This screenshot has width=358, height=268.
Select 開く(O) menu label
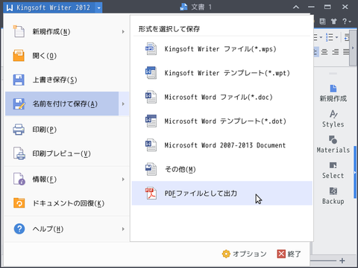45,56
